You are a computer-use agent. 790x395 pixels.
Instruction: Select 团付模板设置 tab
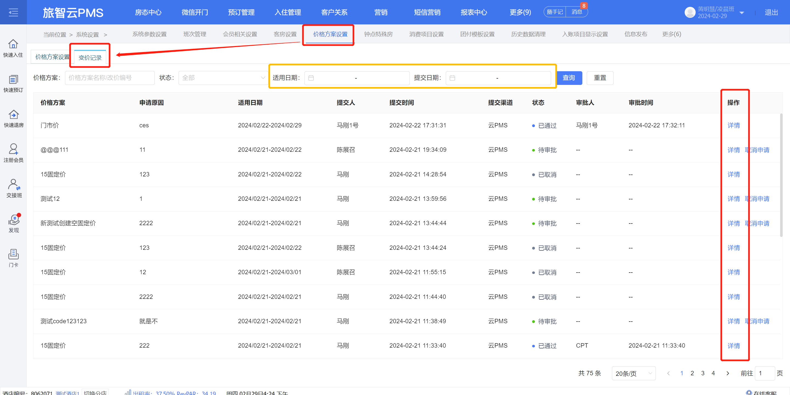click(477, 34)
